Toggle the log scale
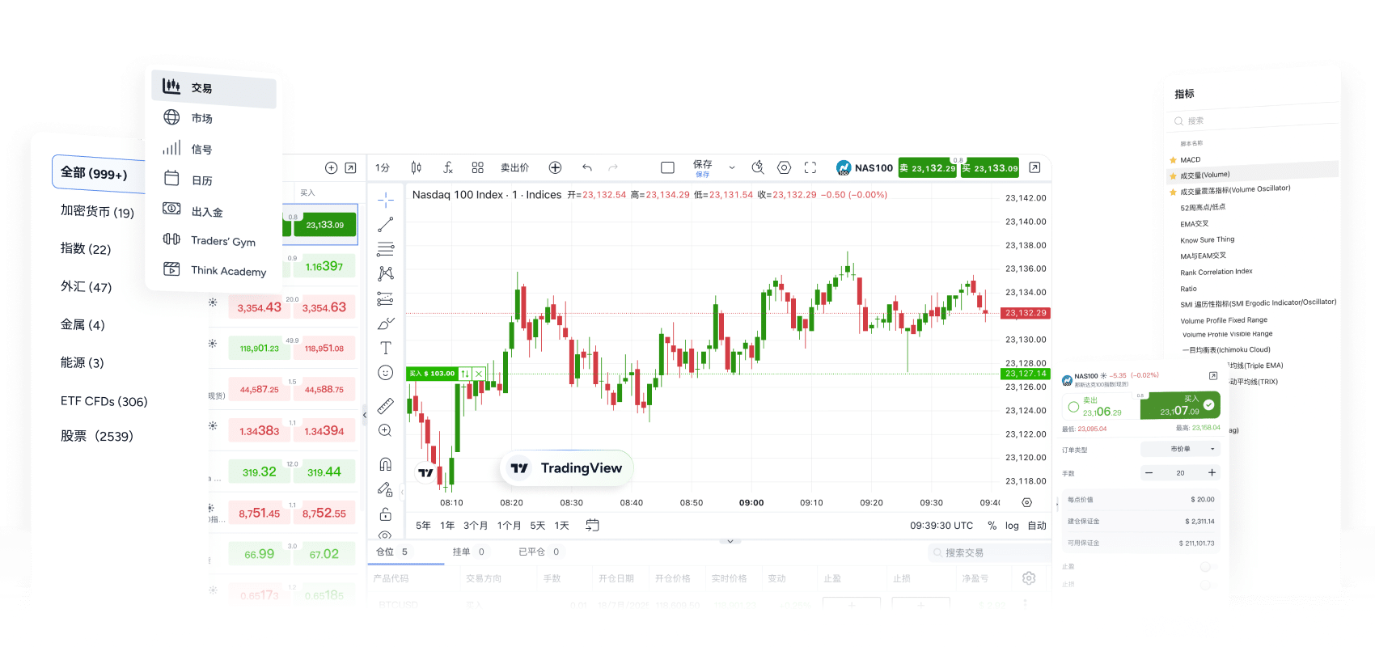Viewport: 1375px width, 647px height. coord(1012,526)
